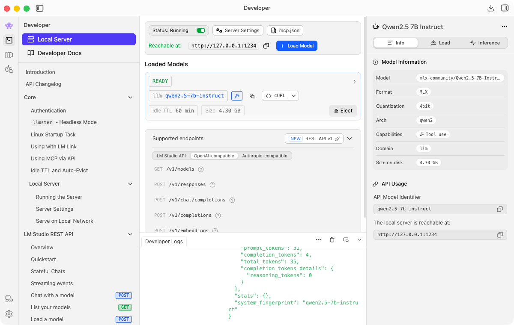Image resolution: width=514 pixels, height=325 pixels.
Task: Click the blue tool-use icon beside model name
Action: click(237, 96)
